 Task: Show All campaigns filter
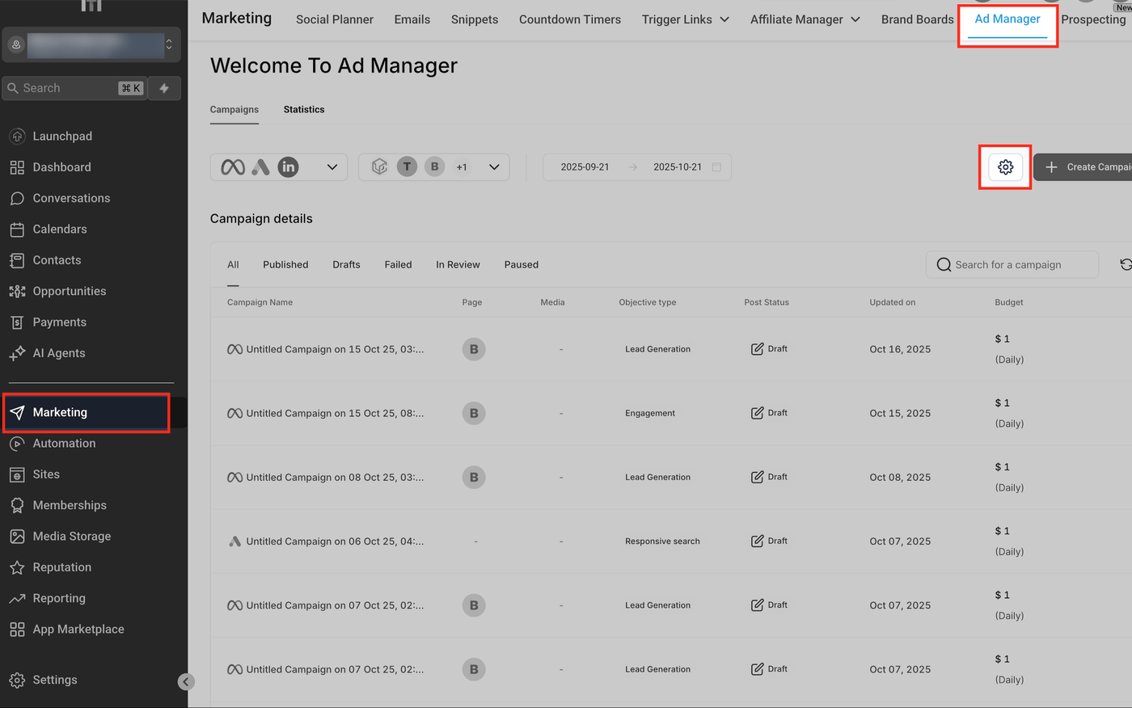(233, 265)
